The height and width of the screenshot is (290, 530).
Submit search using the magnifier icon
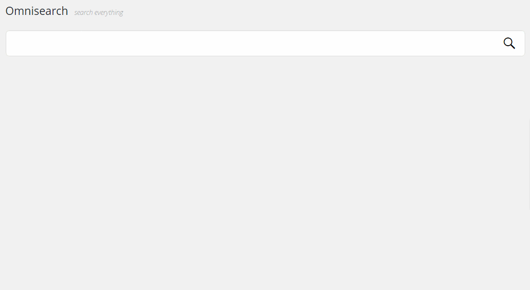coord(509,43)
